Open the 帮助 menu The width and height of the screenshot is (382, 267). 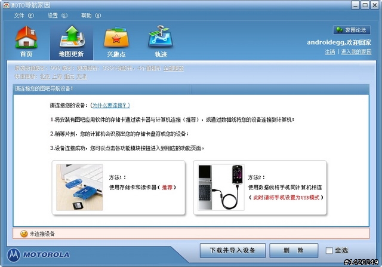tap(91, 16)
